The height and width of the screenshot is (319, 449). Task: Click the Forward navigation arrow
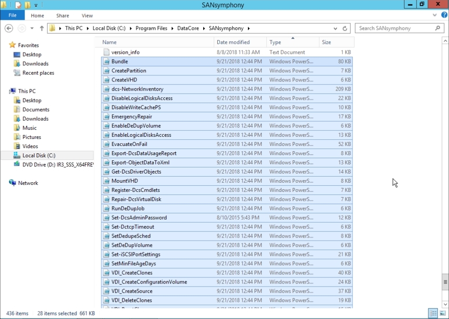pyautogui.click(x=22, y=28)
